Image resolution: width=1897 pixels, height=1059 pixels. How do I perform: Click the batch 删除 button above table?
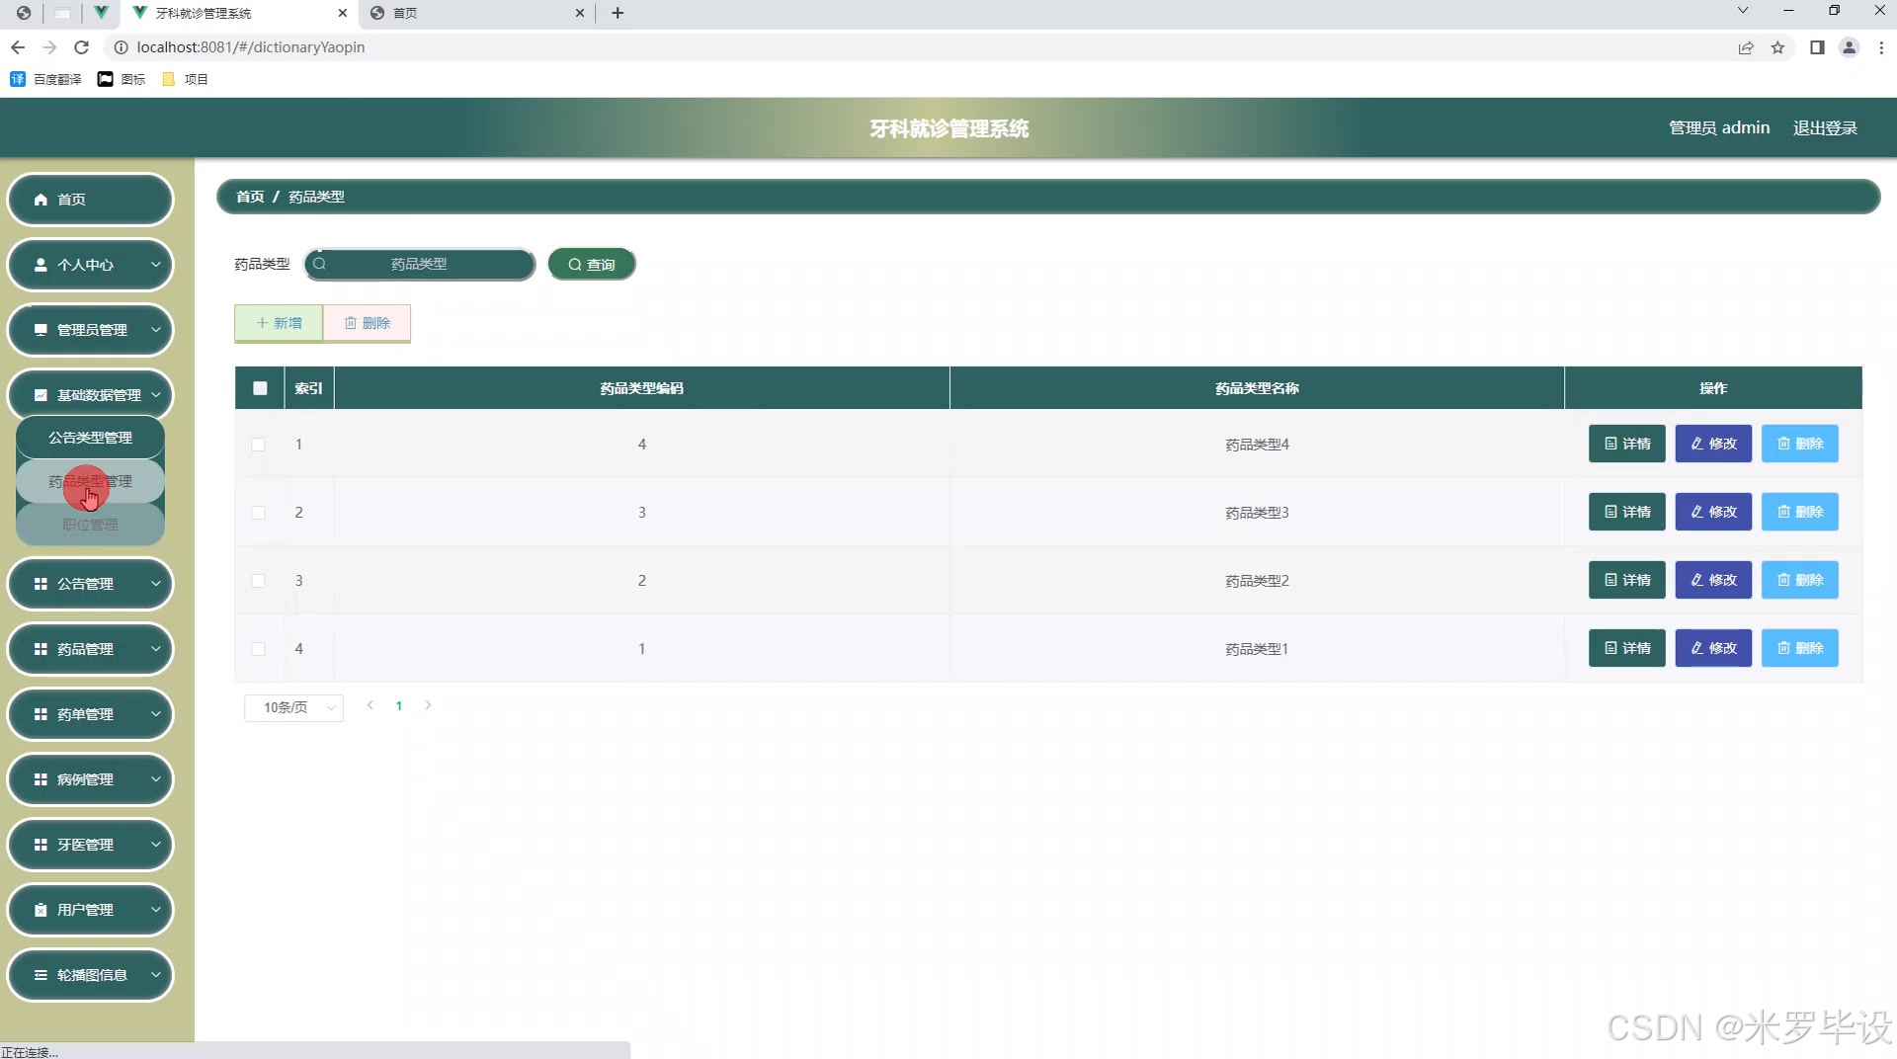point(367,323)
